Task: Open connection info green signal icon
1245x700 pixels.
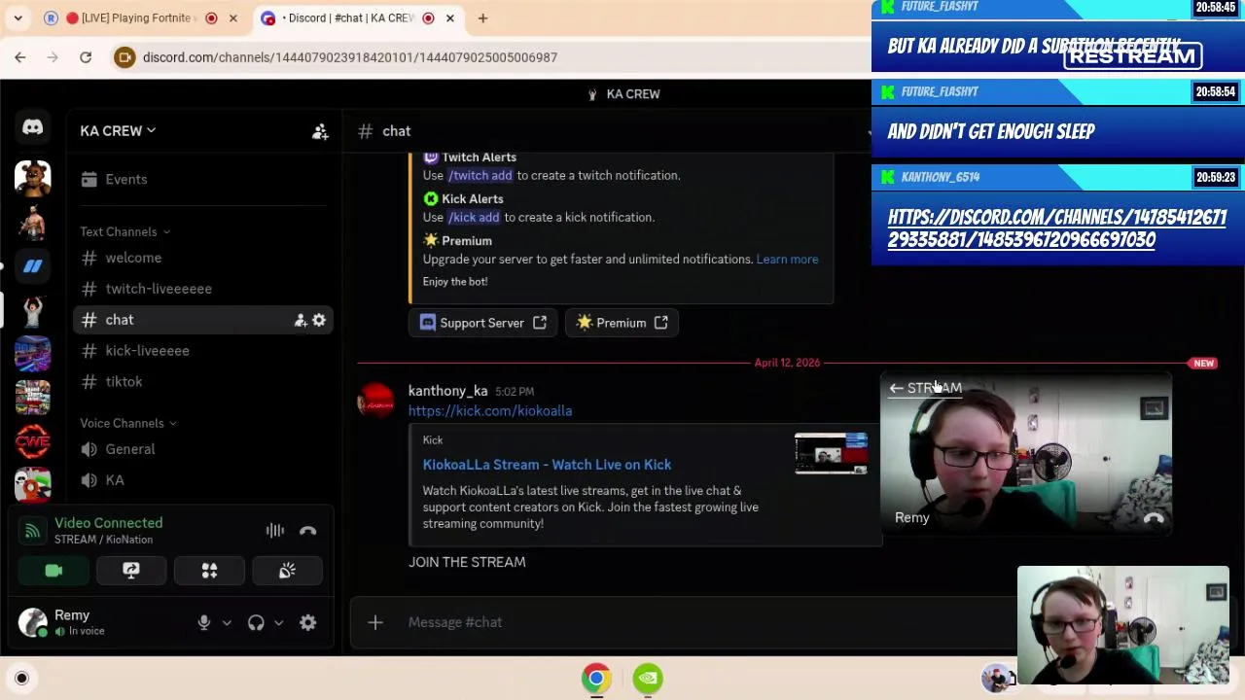Action: click(x=32, y=531)
